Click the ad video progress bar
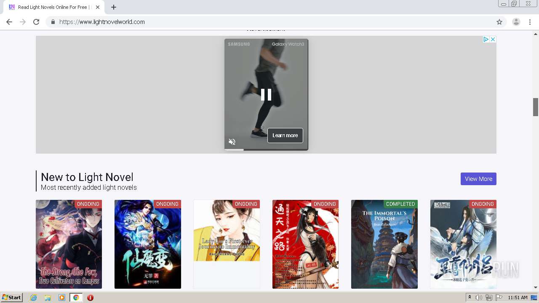Screen dimensions: 539x303 [x=266, y=149]
